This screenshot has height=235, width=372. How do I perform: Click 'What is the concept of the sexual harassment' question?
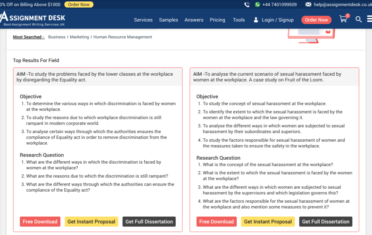268,165
